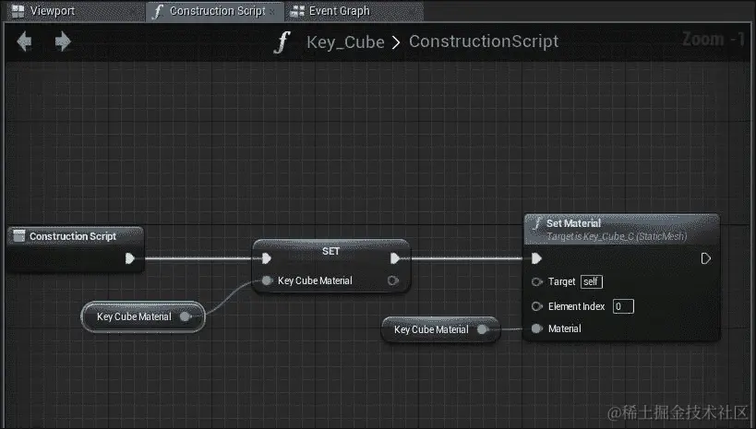The height and width of the screenshot is (429, 756).
Task: Click Set Material exec output pin
Action: [x=706, y=258]
